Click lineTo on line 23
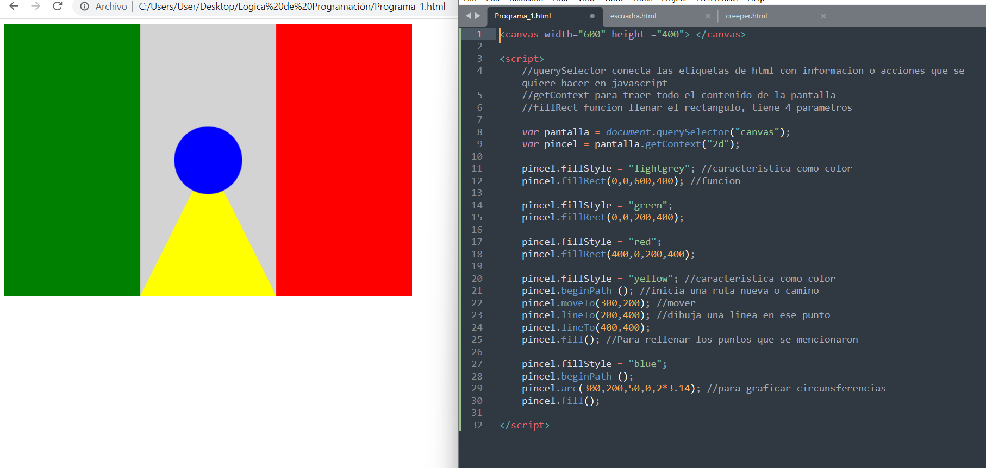986x468 pixels. [x=578, y=315]
